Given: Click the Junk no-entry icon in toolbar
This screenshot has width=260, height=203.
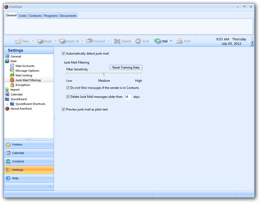Looking at the screenshot, I should coord(138,41).
